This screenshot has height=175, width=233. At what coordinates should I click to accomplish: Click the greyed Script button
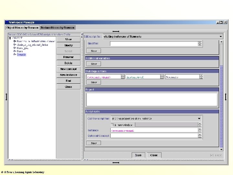(69, 51)
